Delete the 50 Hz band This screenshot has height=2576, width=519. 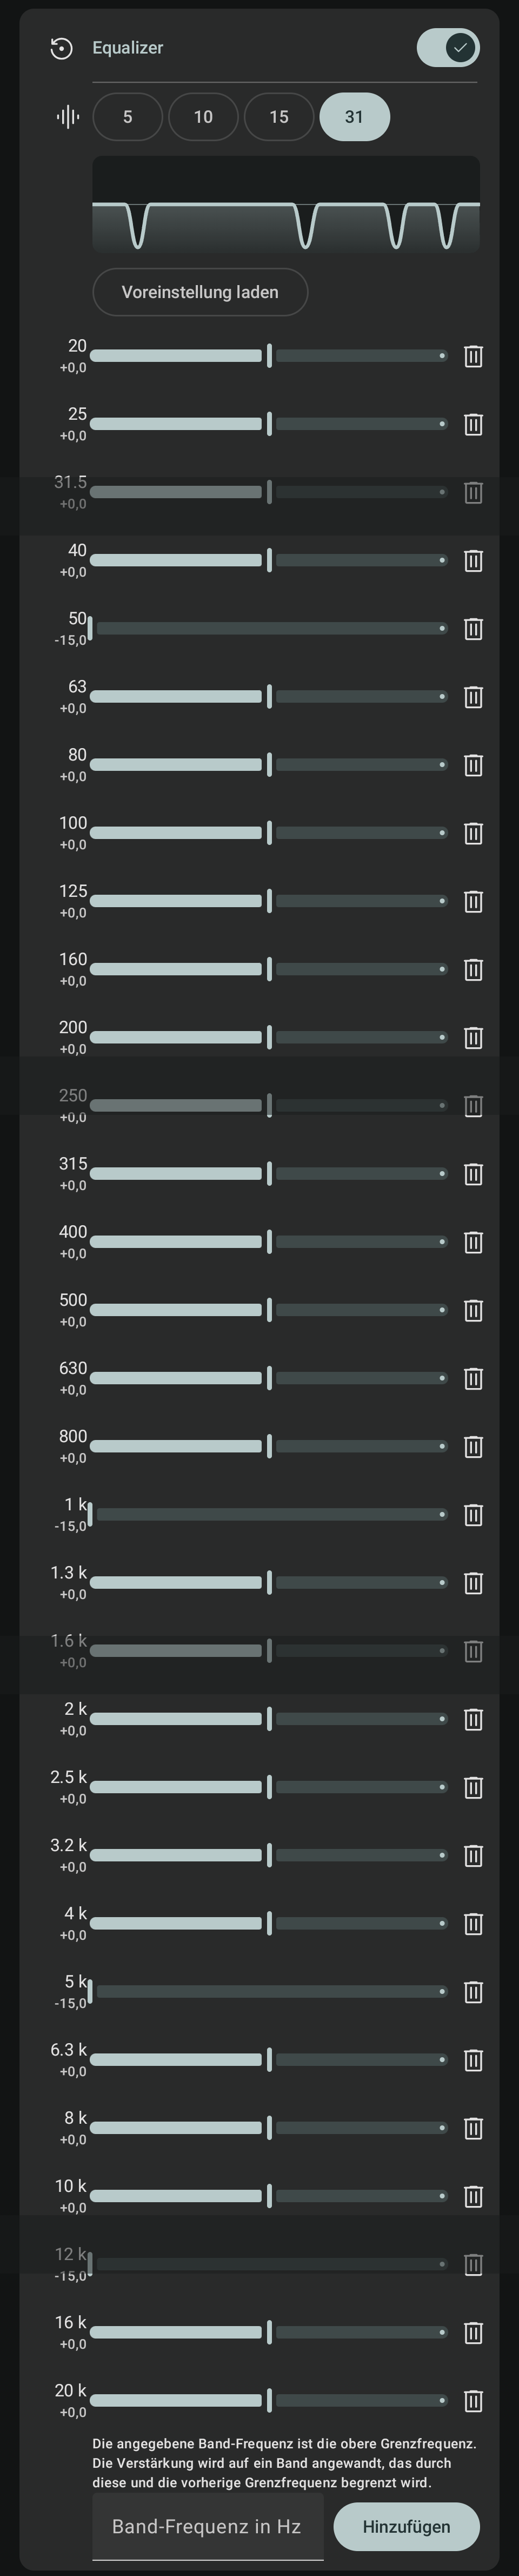473,629
